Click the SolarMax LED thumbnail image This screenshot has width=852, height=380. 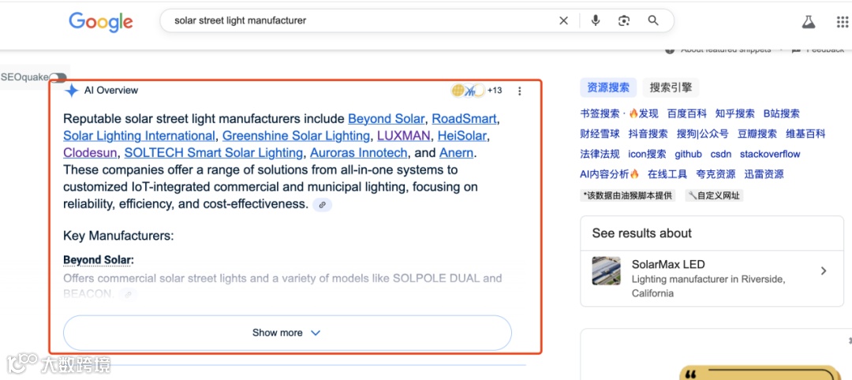[607, 270]
